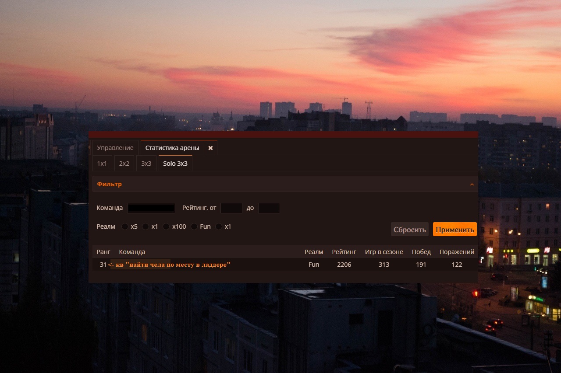This screenshot has height=373, width=561.
Task: Select the Статистика арены tab
Action: point(172,148)
